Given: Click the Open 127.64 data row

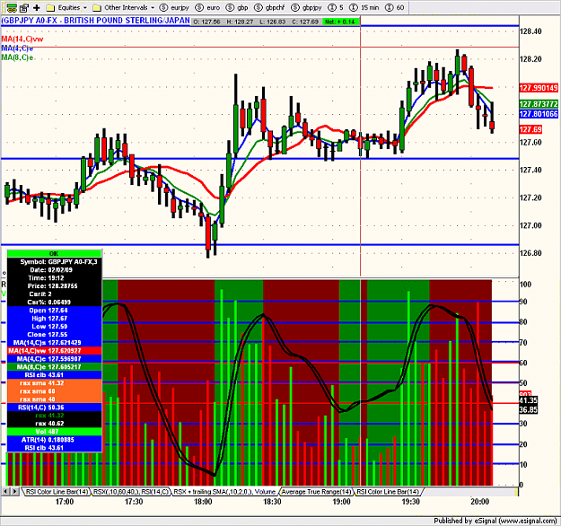Looking at the screenshot, I should click(55, 311).
